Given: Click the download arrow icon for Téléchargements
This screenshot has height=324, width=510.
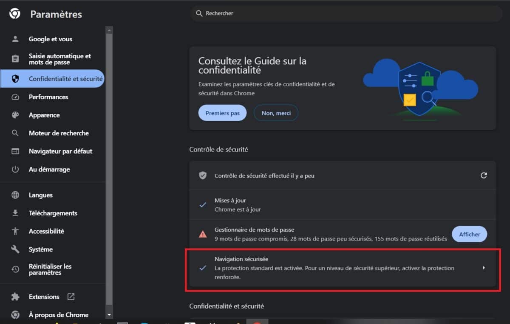Looking at the screenshot, I should click(x=15, y=213).
